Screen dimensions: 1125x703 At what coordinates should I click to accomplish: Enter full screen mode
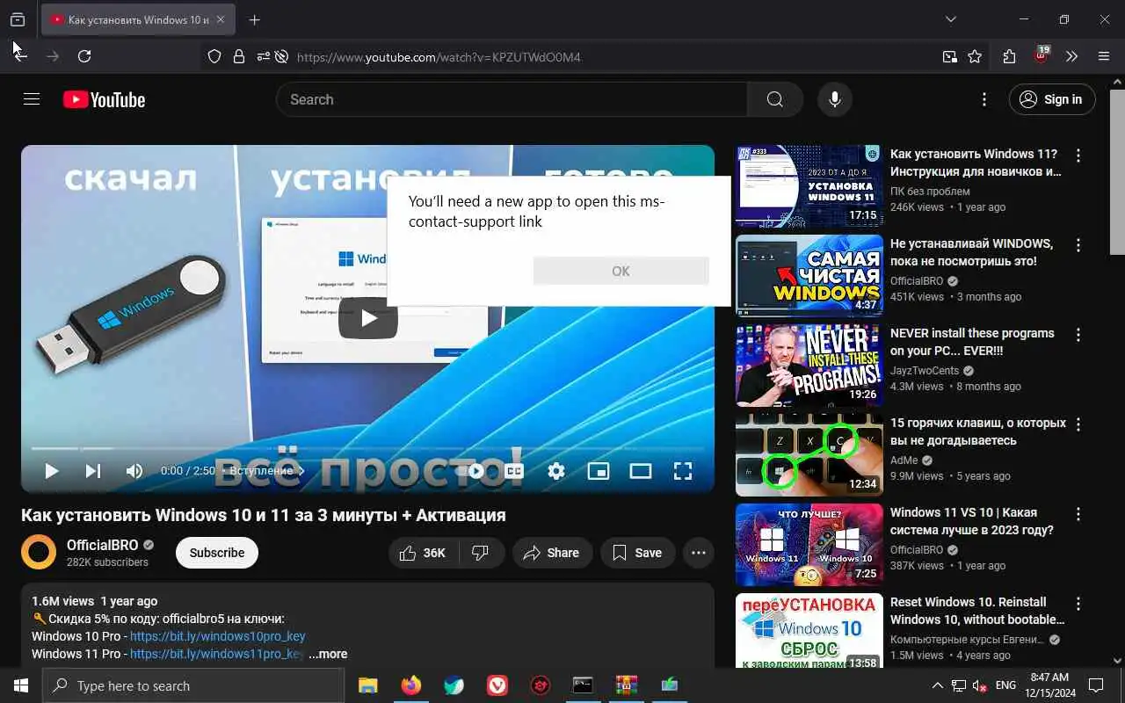[x=683, y=471]
